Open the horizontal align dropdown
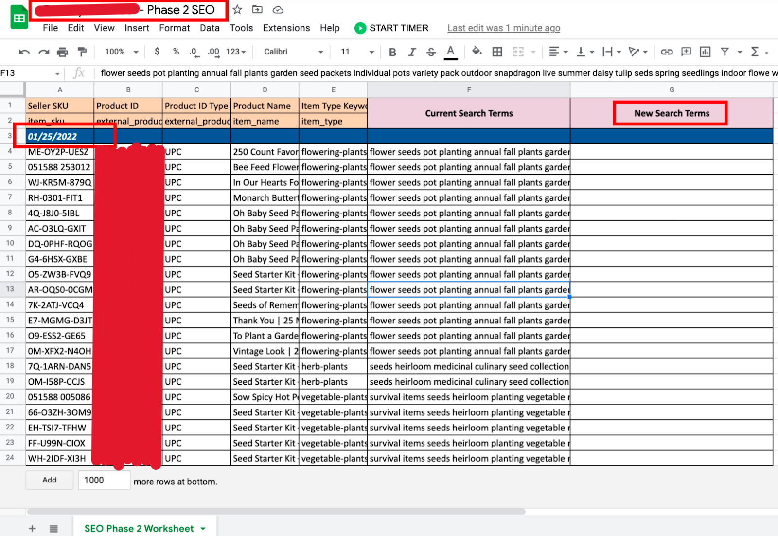 click(x=559, y=52)
